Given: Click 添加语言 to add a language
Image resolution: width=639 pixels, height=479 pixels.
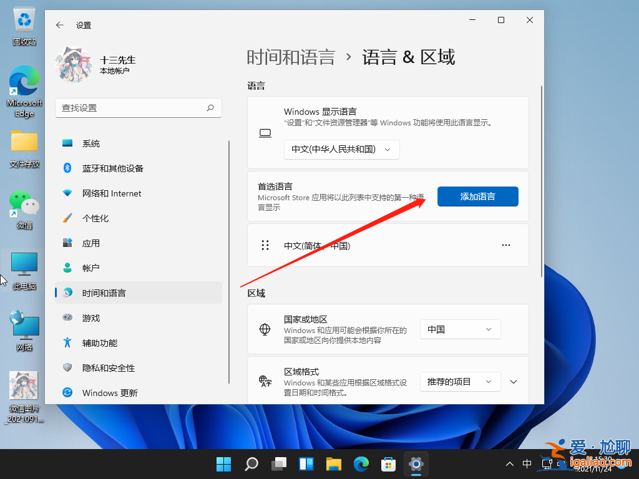Looking at the screenshot, I should (477, 196).
